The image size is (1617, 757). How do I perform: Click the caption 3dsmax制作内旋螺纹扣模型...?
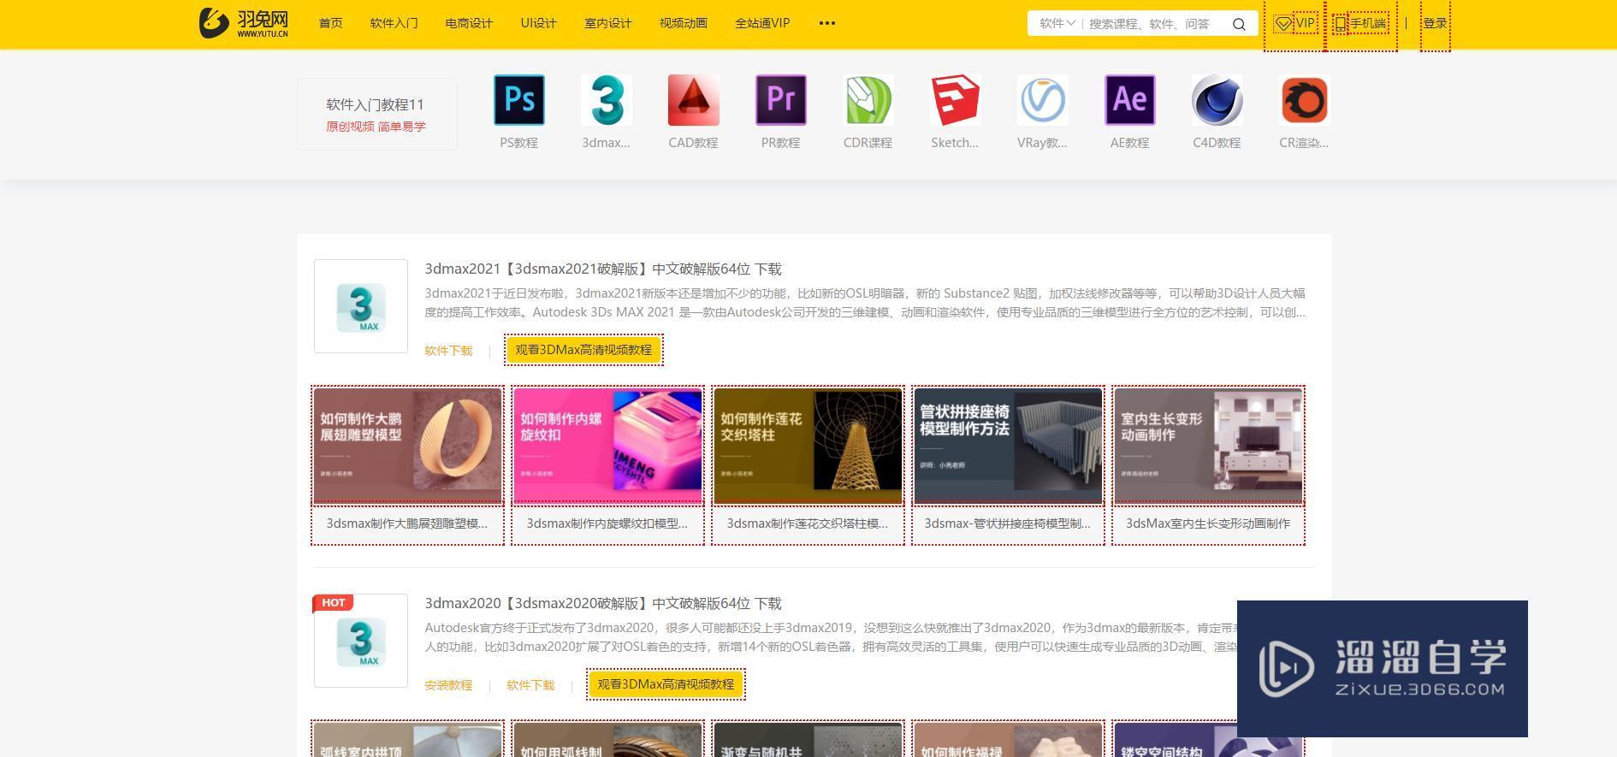coord(607,523)
